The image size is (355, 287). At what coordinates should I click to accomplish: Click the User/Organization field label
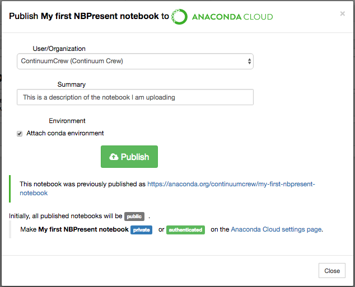click(x=59, y=49)
